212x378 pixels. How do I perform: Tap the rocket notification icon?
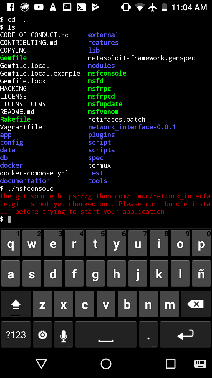point(53,7)
